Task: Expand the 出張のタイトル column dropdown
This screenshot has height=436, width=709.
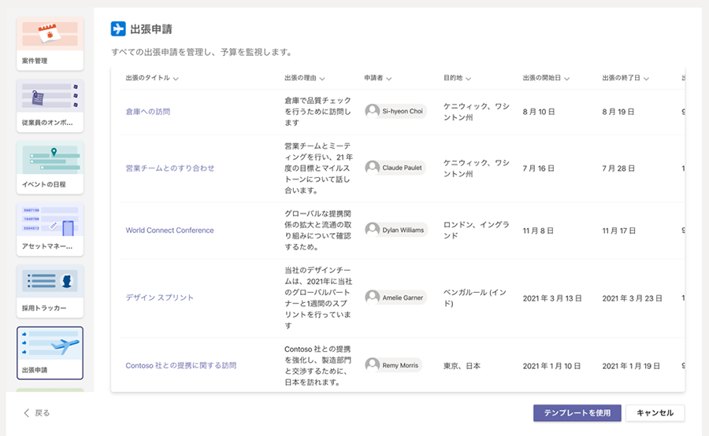Action: pos(176,79)
